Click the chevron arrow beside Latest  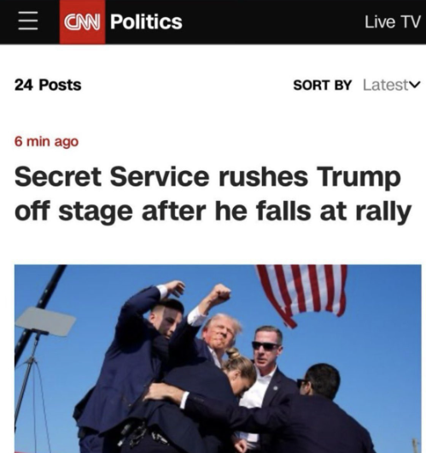(x=415, y=85)
